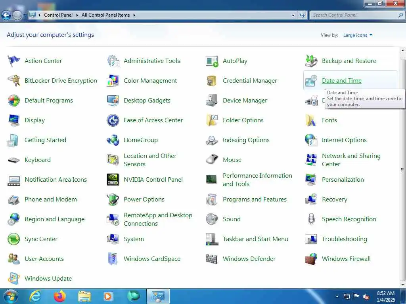Open the Action Center flag icon

click(x=13, y=61)
